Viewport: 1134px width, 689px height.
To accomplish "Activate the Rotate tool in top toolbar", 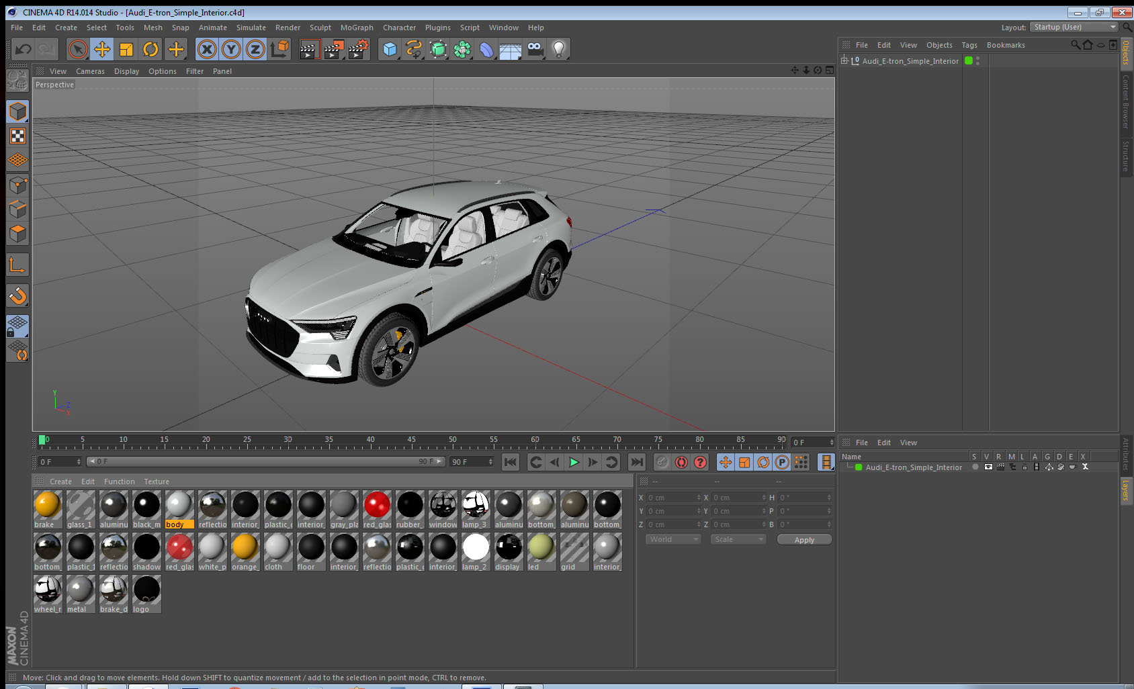I will point(150,49).
